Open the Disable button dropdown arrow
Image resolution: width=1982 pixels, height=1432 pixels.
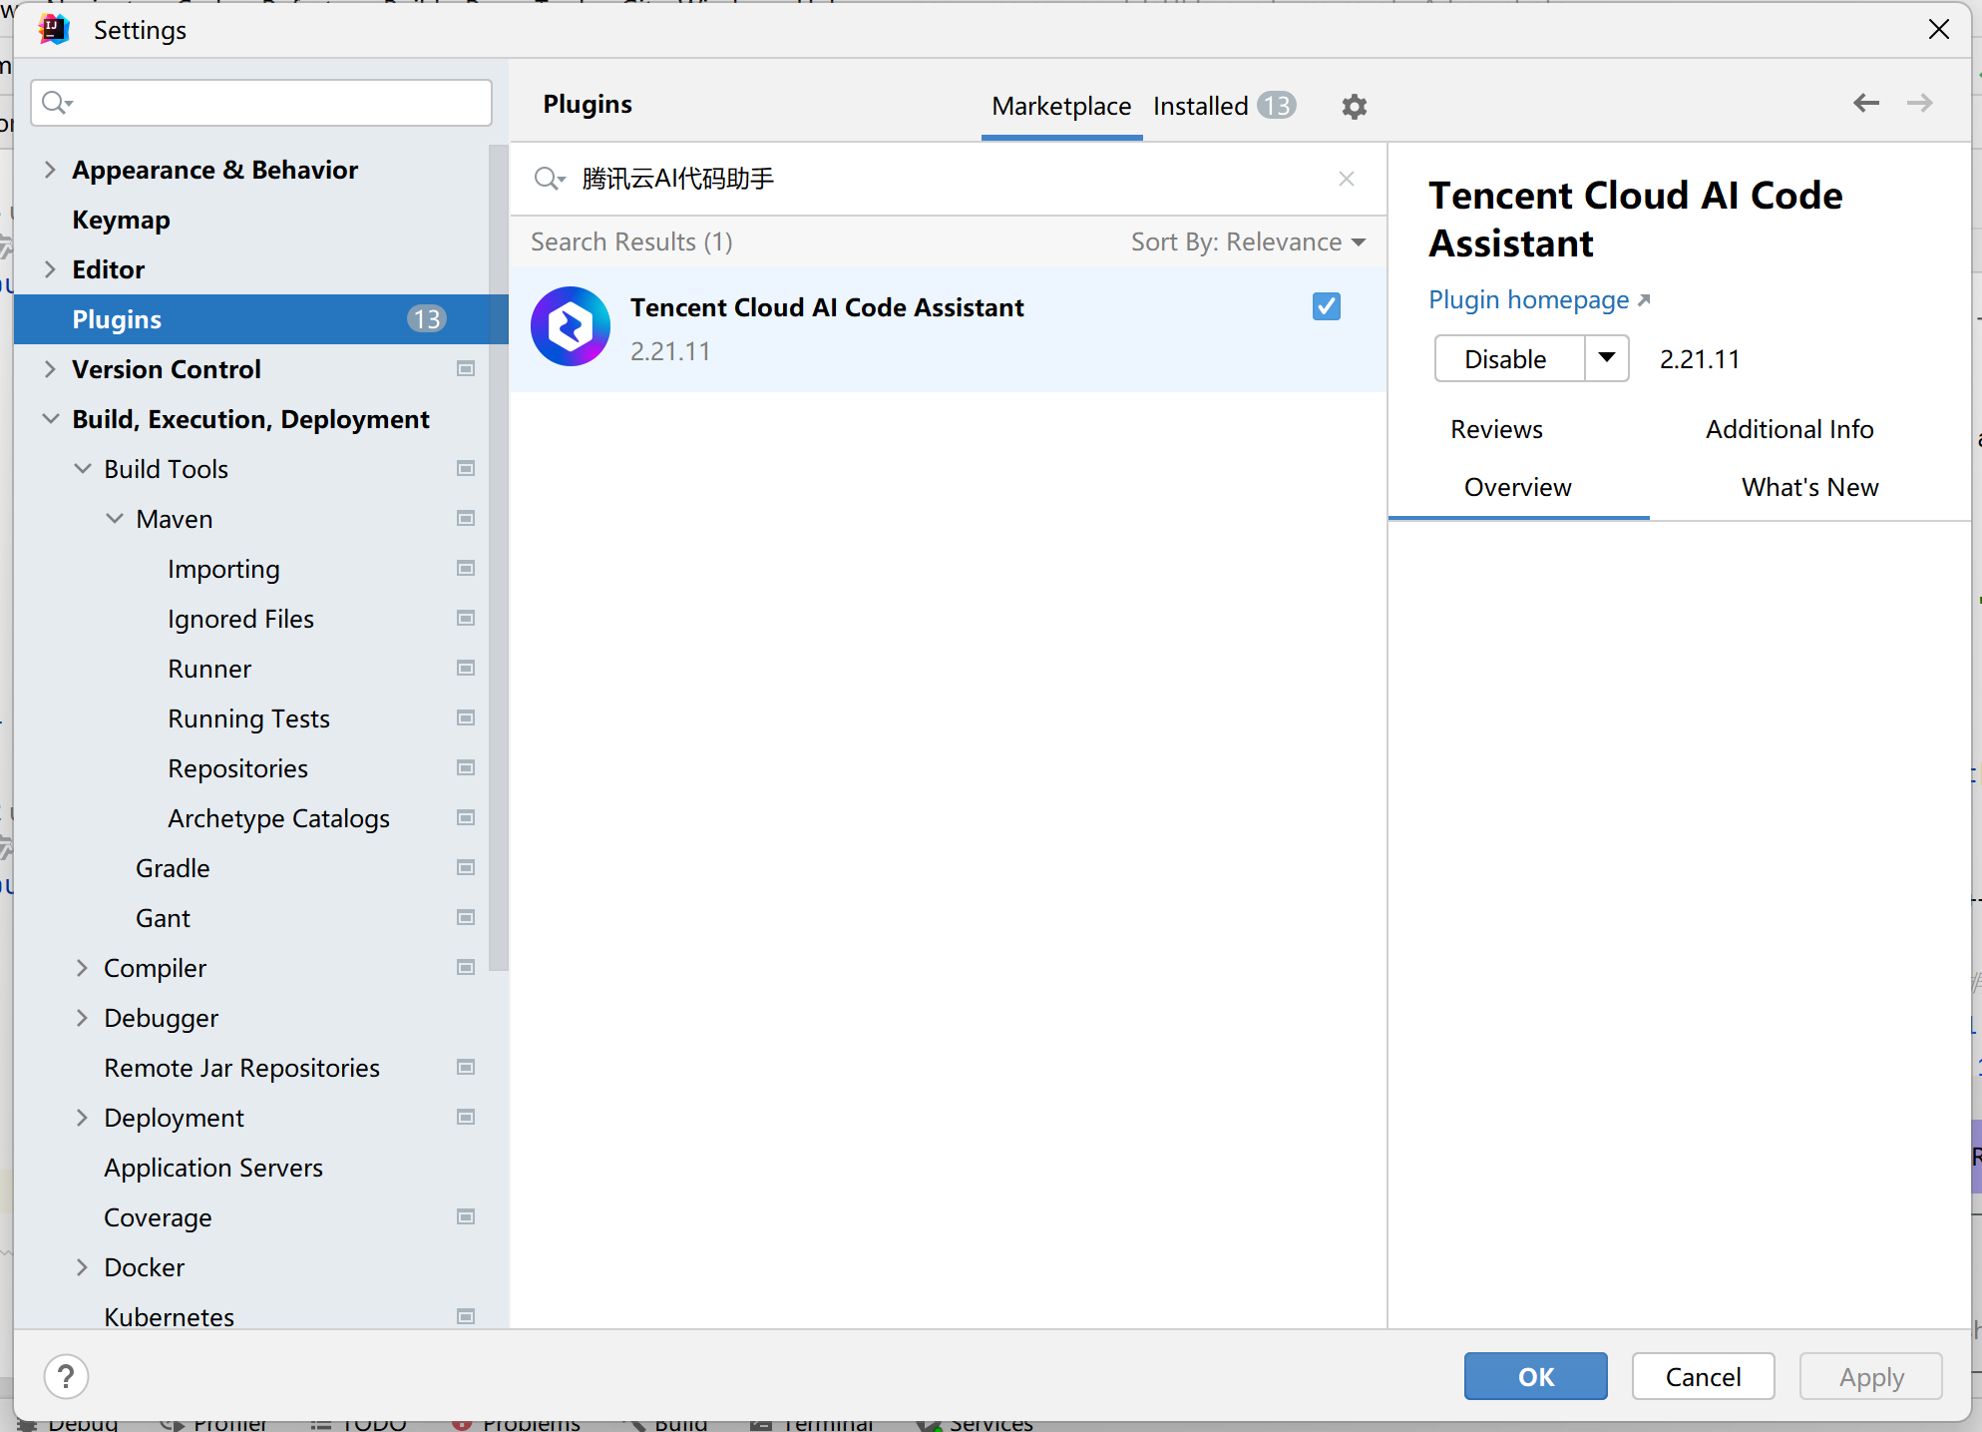pyautogui.click(x=1606, y=358)
